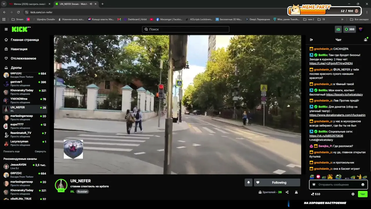Go to the Kick logo home link

[x=21, y=29]
